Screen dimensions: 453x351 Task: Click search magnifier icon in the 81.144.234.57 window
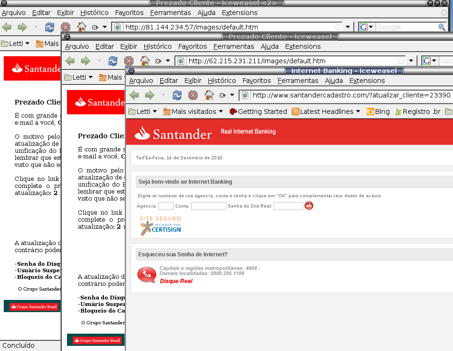pos(441,27)
